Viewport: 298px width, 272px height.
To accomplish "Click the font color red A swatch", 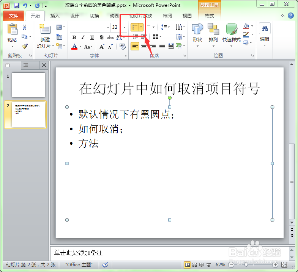I will [74, 47].
